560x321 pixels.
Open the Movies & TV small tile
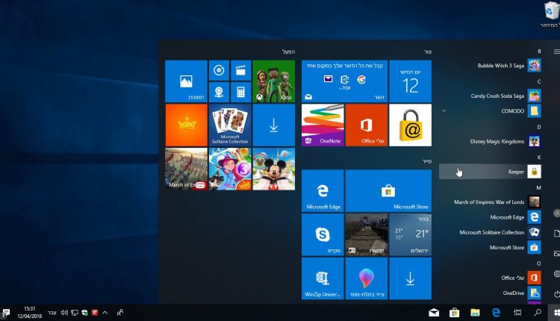tap(240, 70)
